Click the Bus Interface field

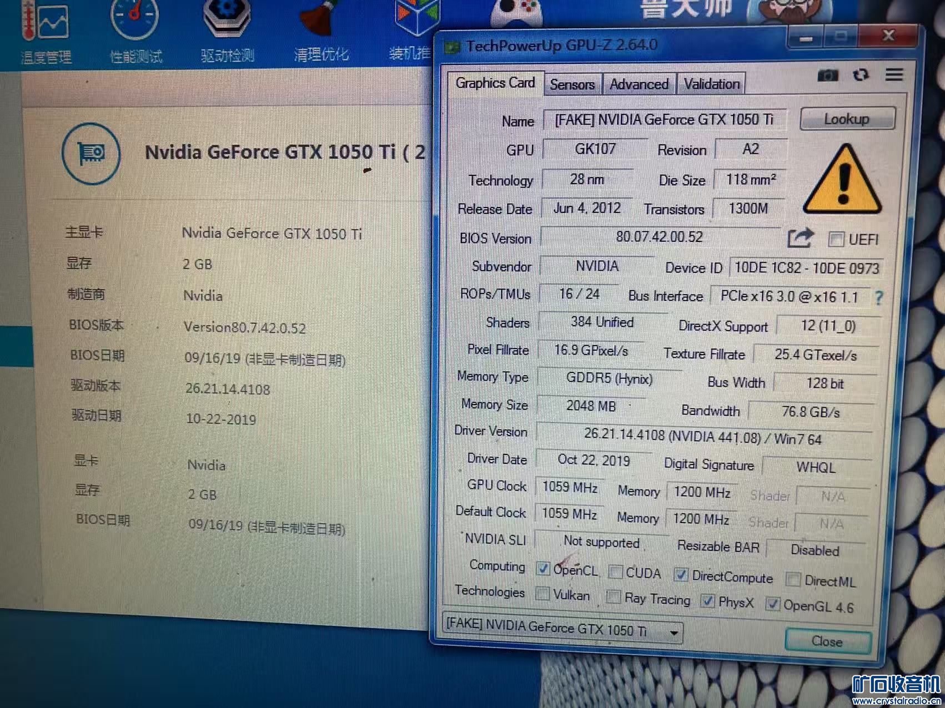pyautogui.click(x=790, y=297)
